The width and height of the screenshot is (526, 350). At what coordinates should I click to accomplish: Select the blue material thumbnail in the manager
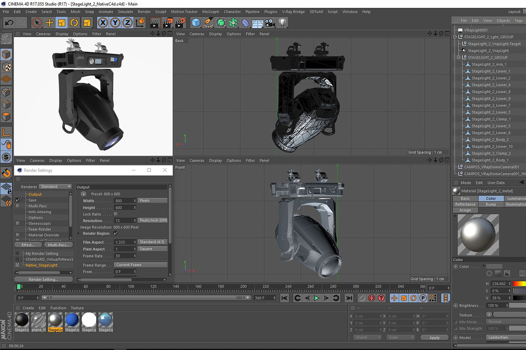[72, 322]
